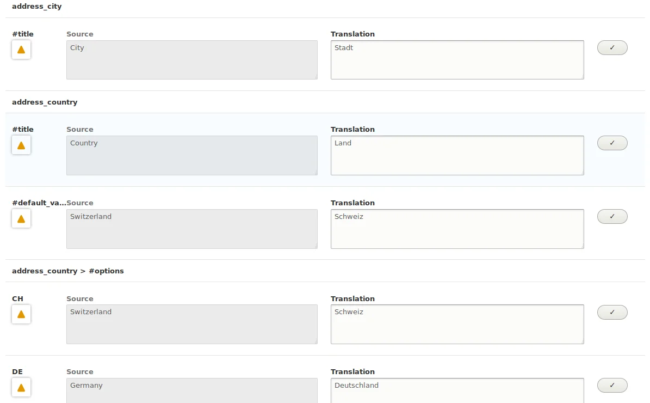Click warning icon for #default_value row
Image resolution: width=650 pixels, height=403 pixels.
click(21, 218)
